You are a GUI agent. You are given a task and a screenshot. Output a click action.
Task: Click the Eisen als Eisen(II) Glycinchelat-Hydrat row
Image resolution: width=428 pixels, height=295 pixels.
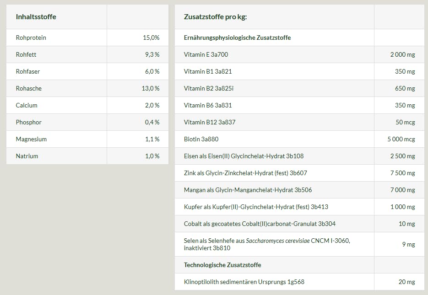pos(244,156)
